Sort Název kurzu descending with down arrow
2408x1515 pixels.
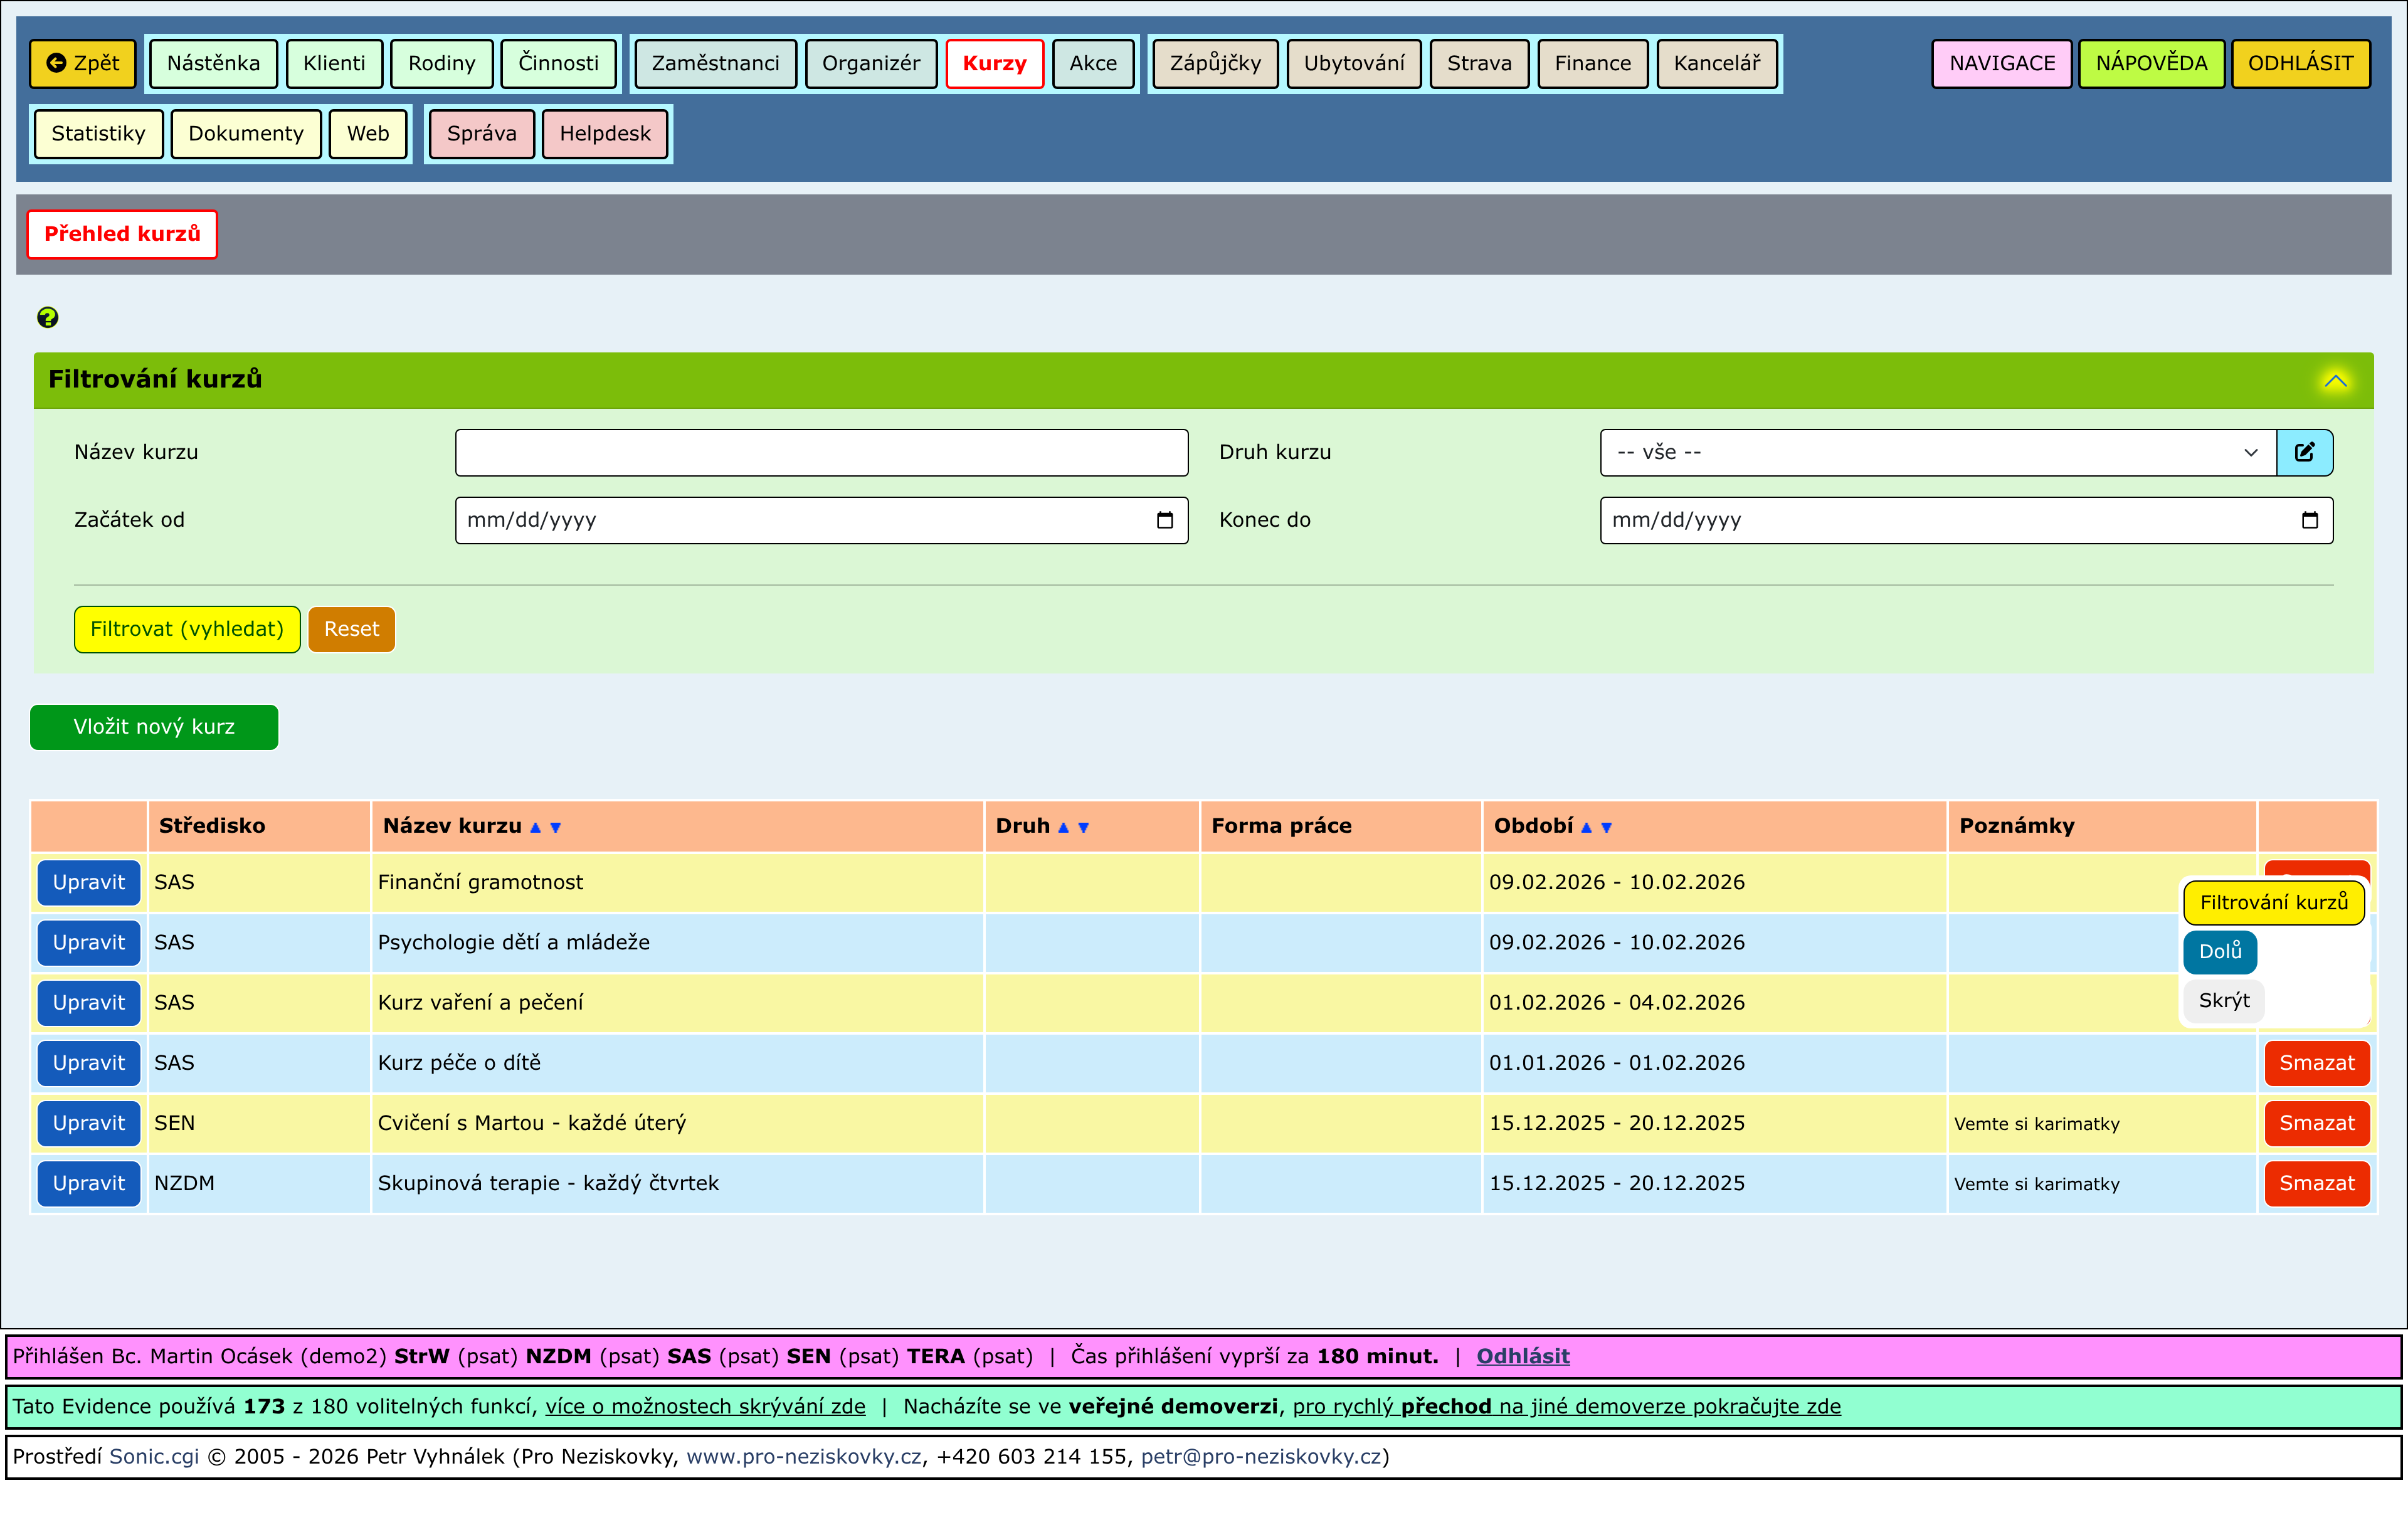coord(556,828)
